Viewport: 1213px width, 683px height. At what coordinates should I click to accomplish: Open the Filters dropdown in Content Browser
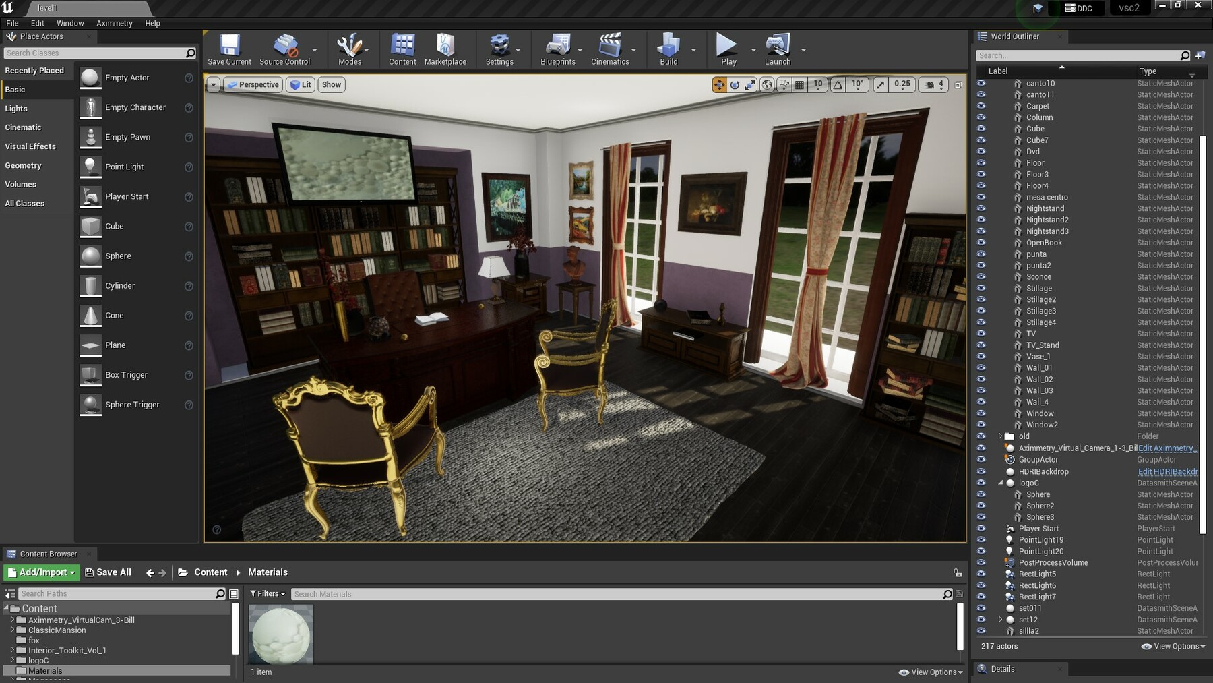(x=267, y=593)
